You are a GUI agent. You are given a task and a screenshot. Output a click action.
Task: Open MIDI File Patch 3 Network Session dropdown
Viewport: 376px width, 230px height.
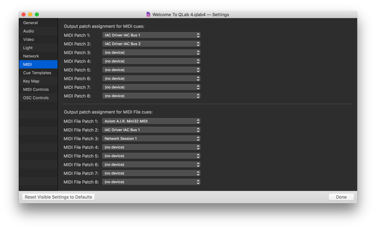tap(151, 138)
